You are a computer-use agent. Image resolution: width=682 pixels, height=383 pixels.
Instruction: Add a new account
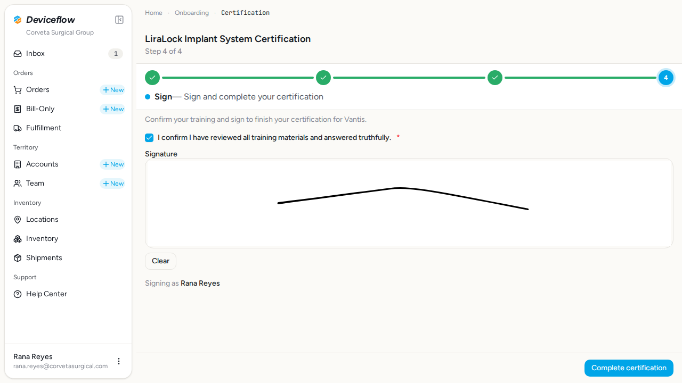(x=113, y=164)
